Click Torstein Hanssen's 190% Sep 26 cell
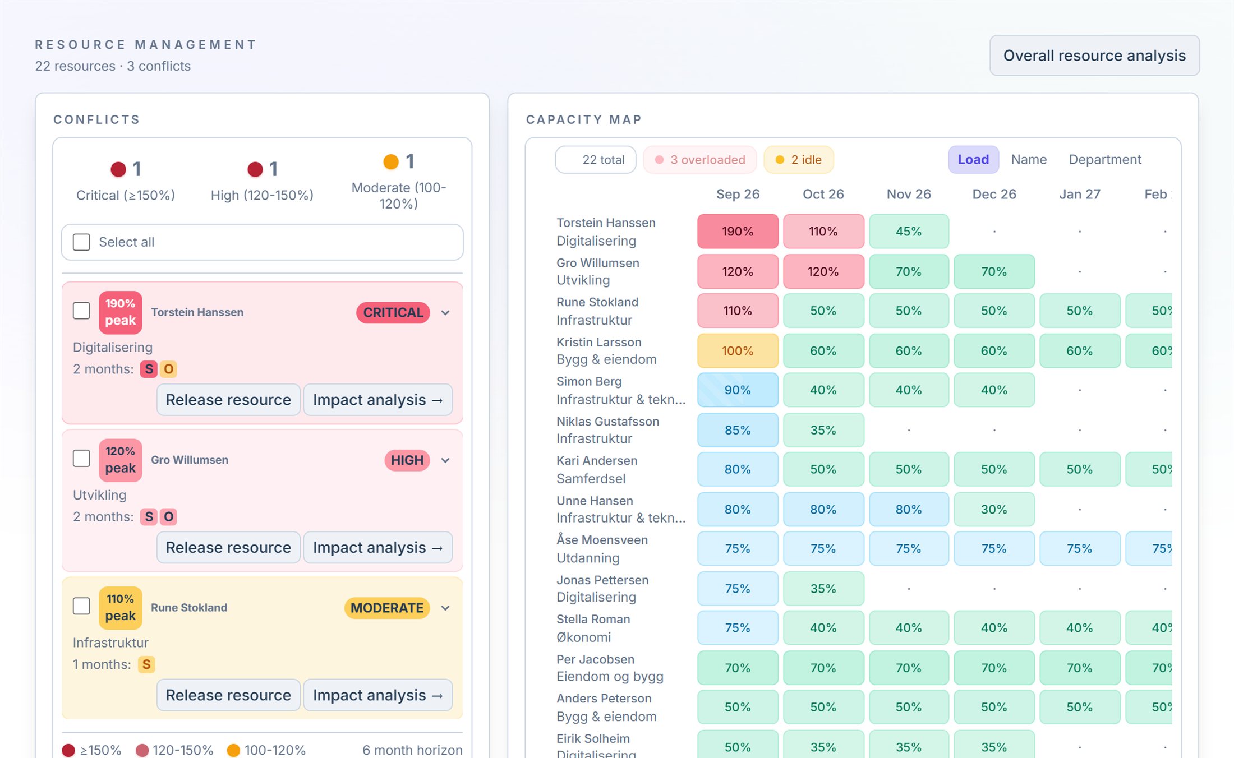 tap(738, 232)
